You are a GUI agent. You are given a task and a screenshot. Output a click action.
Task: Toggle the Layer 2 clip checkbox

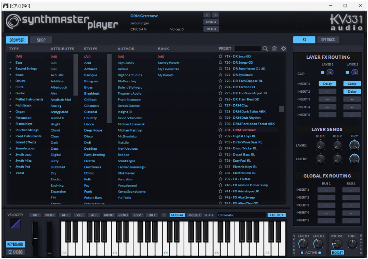pos(347,72)
